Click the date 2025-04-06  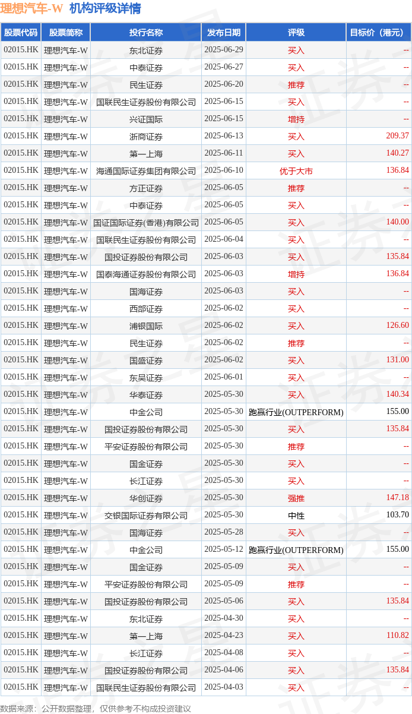(x=224, y=670)
